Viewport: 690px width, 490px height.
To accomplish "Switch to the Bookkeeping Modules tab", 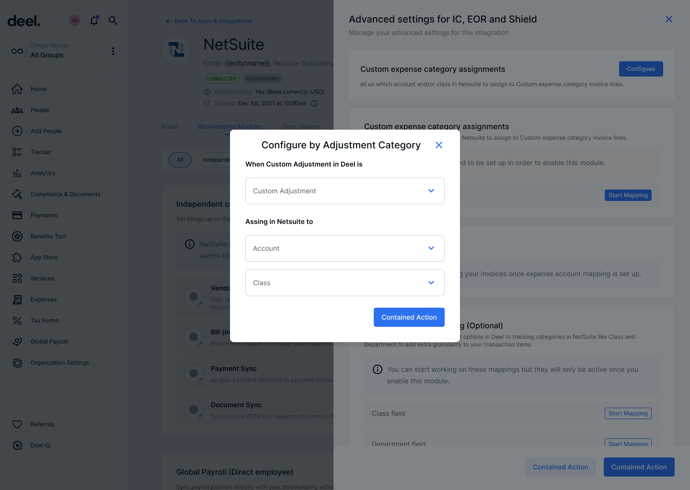I will [x=230, y=127].
